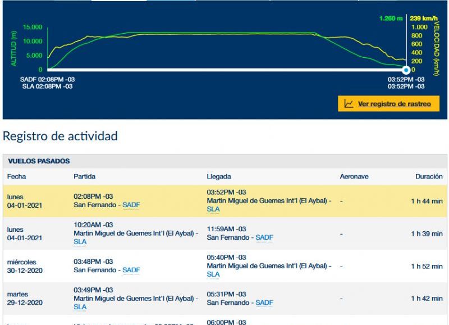Open SLA link in 04-01-2021 02:08PM arrival
449x325 pixels.
(213, 209)
